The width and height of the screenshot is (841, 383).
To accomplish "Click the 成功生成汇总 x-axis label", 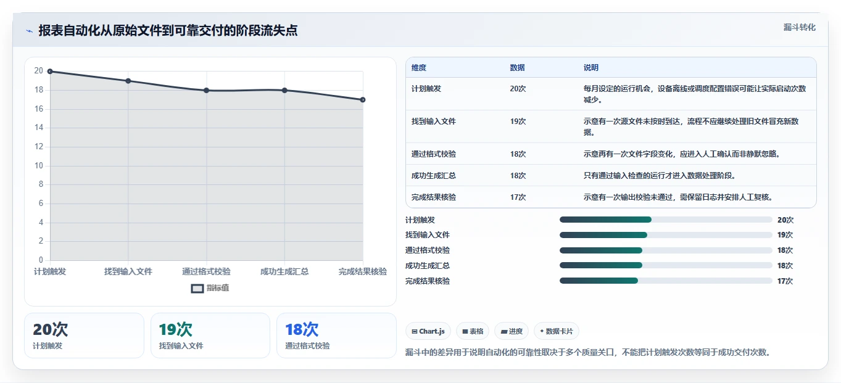I will tap(284, 271).
